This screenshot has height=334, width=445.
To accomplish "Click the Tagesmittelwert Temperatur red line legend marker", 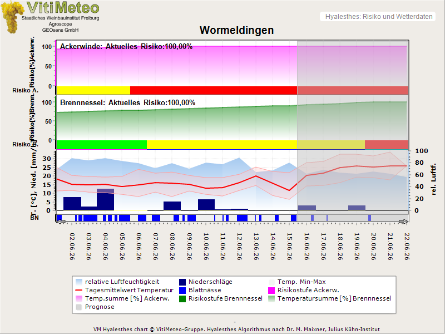I will [79, 290].
